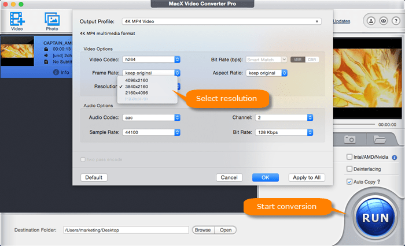Click the Info icon on the video item
405x246 pixels.
[56, 72]
